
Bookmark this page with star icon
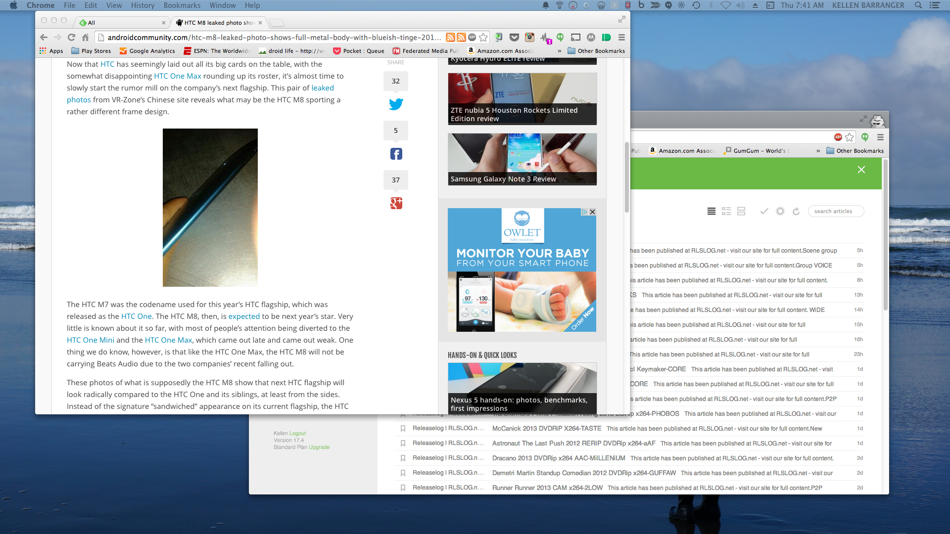point(483,38)
